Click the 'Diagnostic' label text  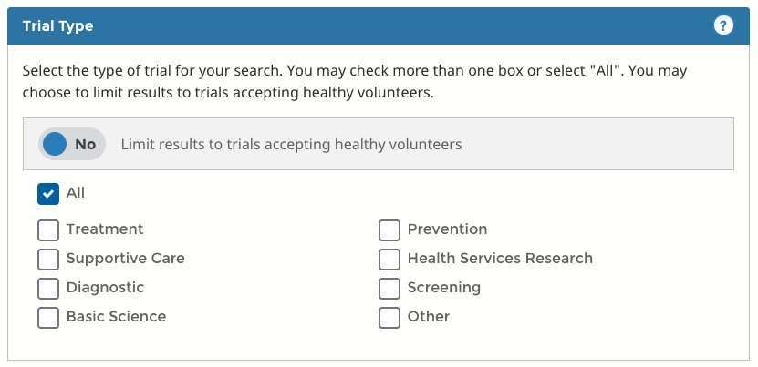(105, 288)
